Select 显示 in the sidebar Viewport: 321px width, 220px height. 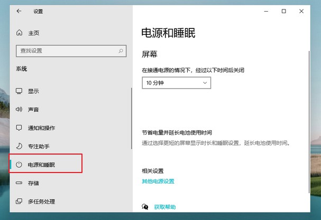coord(33,91)
